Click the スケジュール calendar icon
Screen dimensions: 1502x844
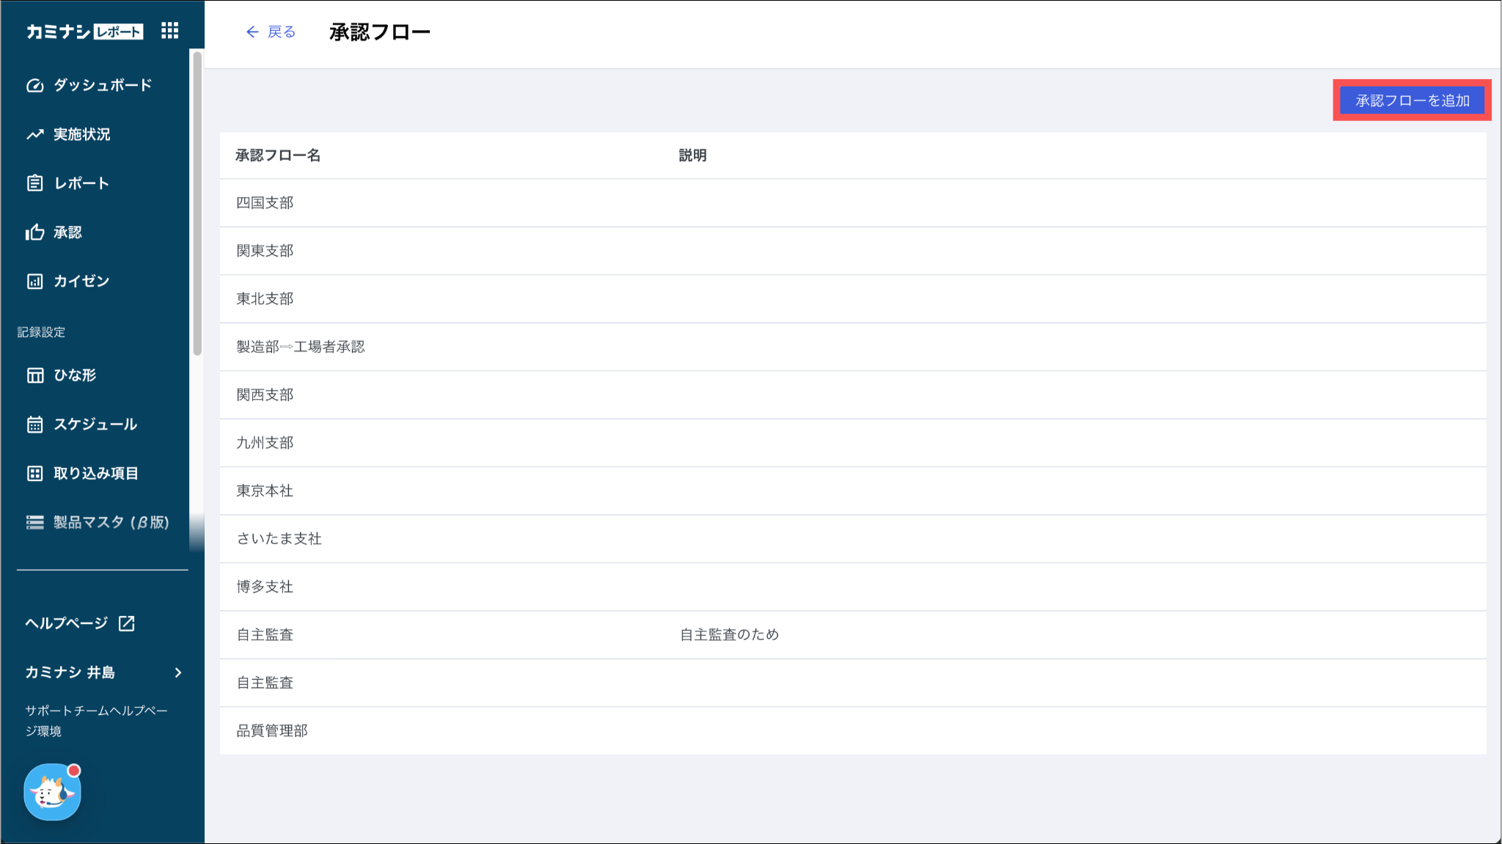[34, 425]
